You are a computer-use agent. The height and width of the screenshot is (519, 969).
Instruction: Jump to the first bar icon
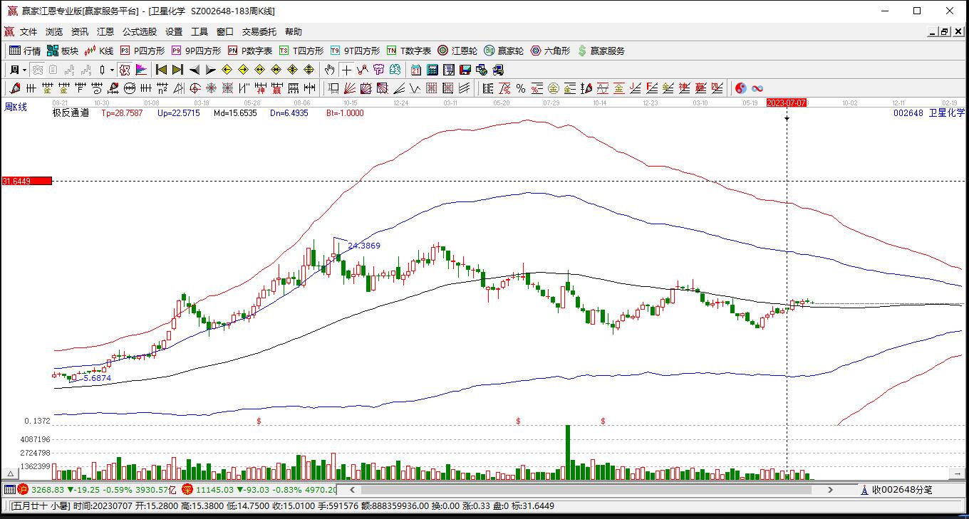pos(162,70)
